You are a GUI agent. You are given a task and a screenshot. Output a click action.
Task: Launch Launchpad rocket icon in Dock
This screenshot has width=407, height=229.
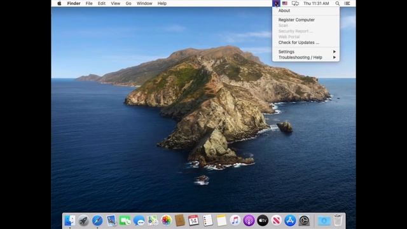(x=83, y=221)
